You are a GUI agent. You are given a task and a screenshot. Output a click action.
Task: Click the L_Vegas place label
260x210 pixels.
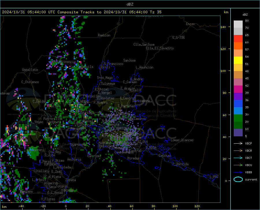coord(37,122)
